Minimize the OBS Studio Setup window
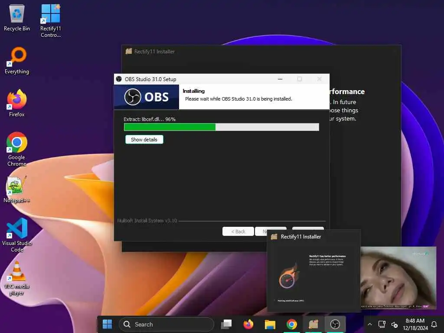444x333 pixels. coord(280,79)
